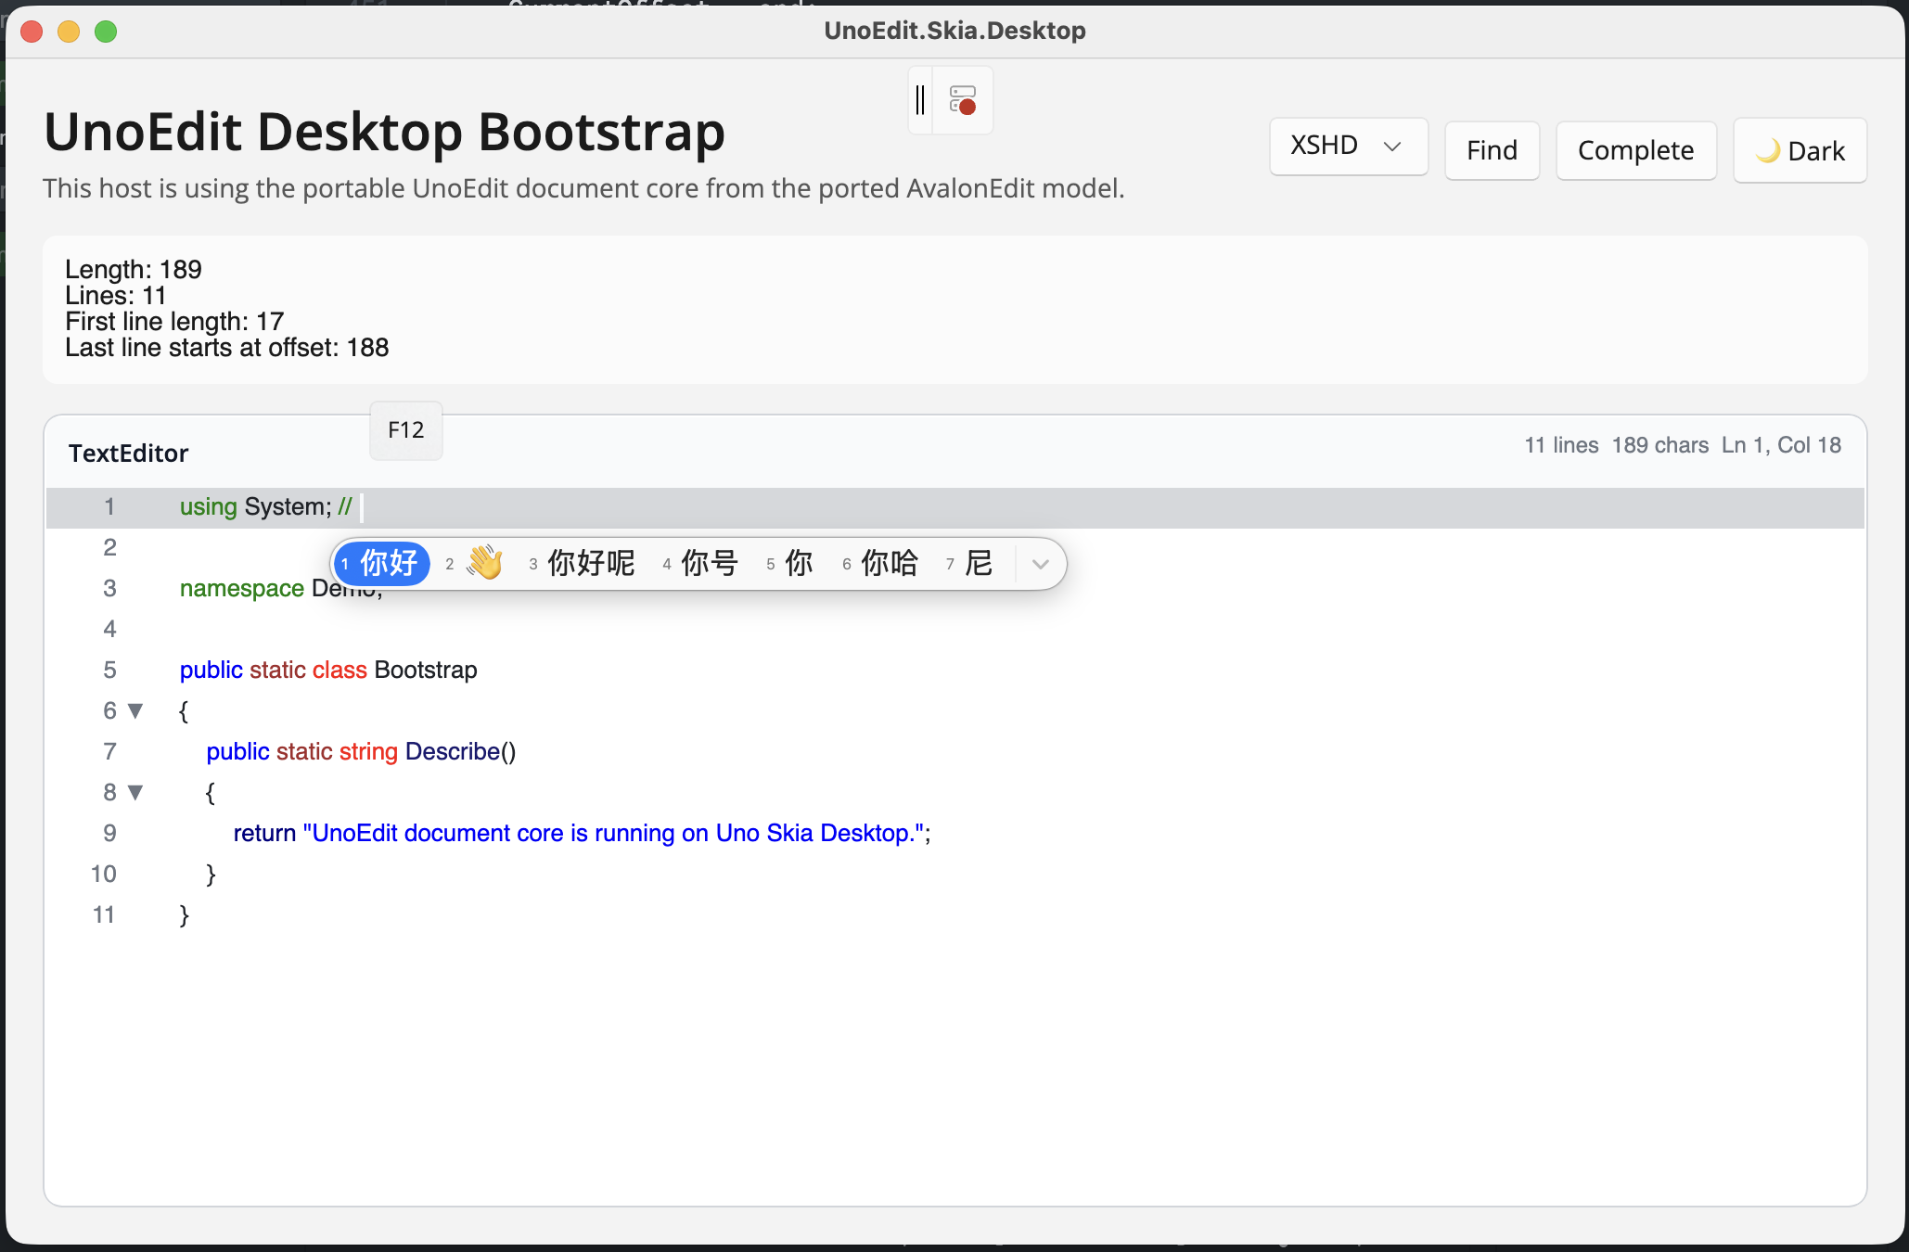The width and height of the screenshot is (1909, 1252).
Task: Click the green maximize window button
Action: [x=106, y=32]
